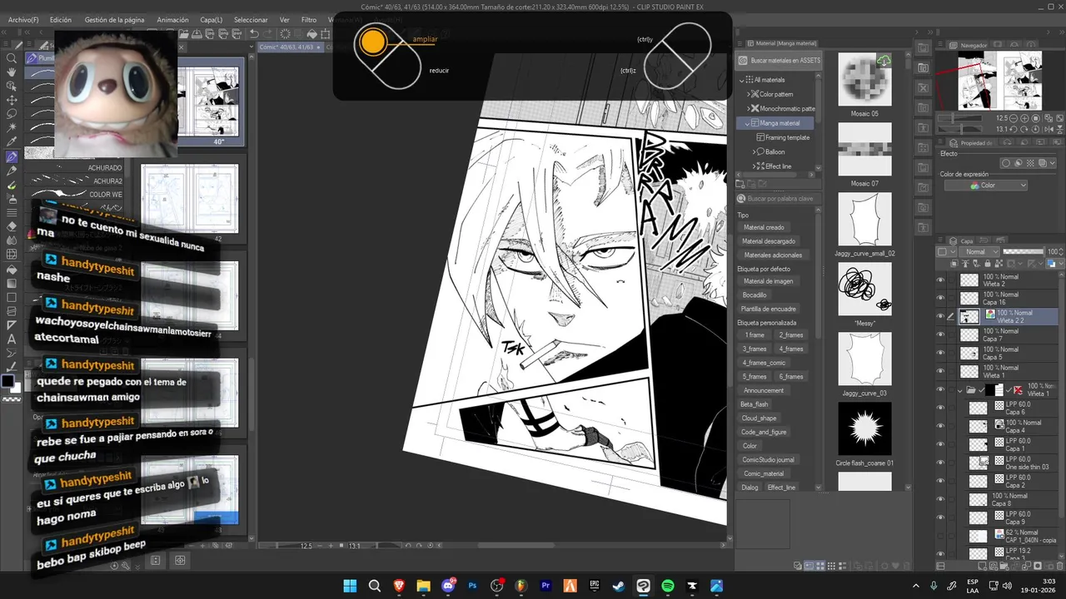The image size is (1066, 599).
Task: Open the Seleccionar menu
Action: coord(251,20)
